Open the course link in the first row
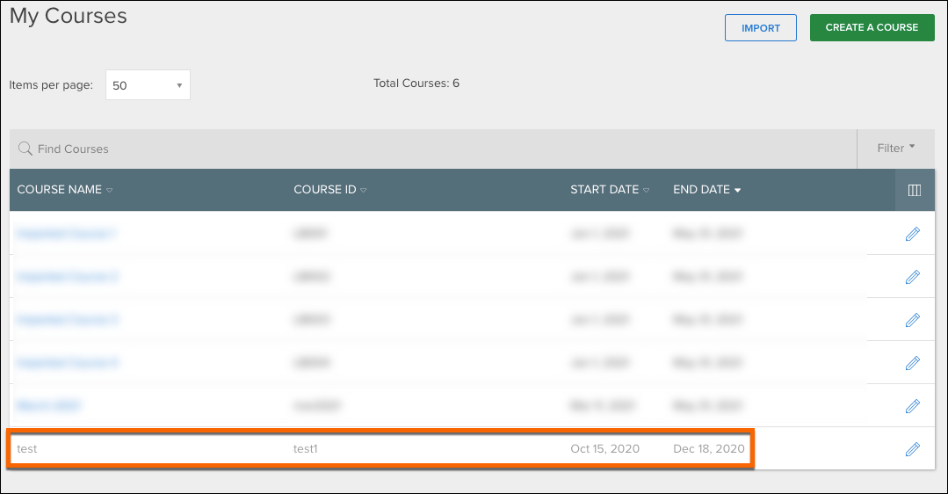 click(67, 234)
